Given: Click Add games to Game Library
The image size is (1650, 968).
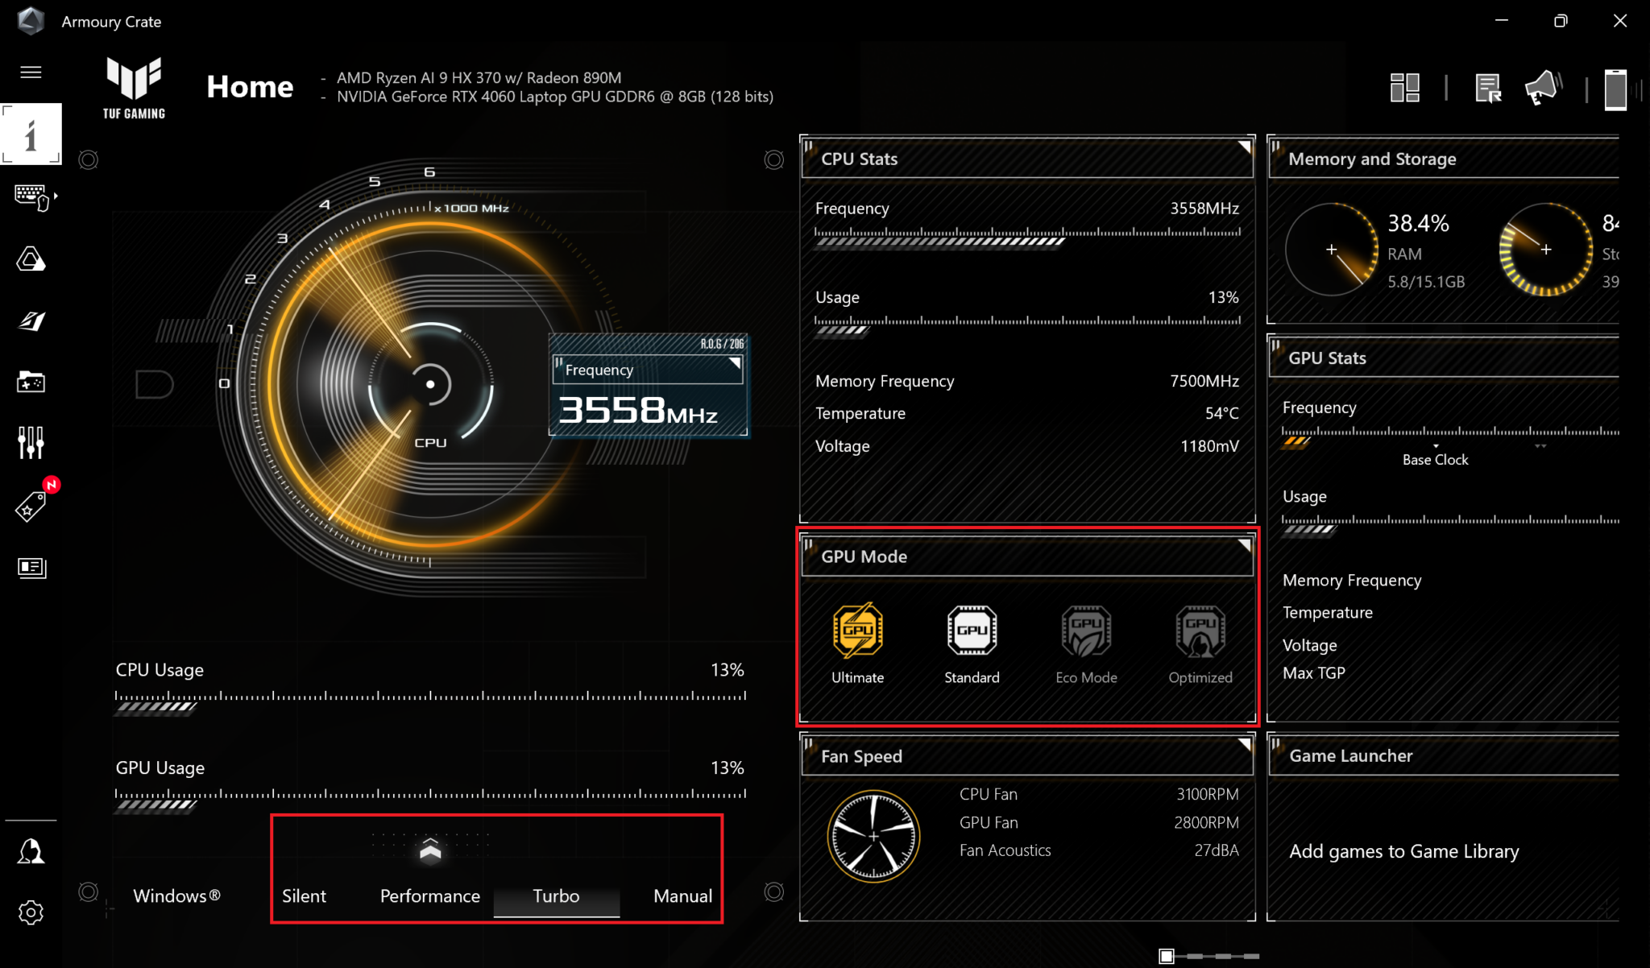Looking at the screenshot, I should point(1403,851).
